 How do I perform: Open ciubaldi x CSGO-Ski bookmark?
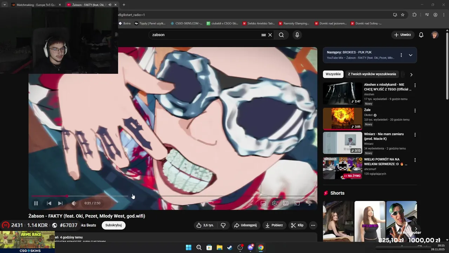tap(222, 24)
